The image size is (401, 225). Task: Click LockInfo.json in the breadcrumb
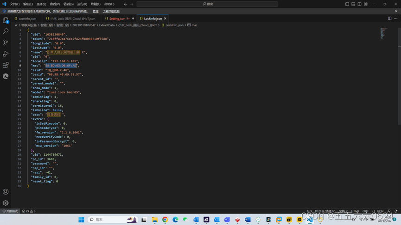click(174, 25)
